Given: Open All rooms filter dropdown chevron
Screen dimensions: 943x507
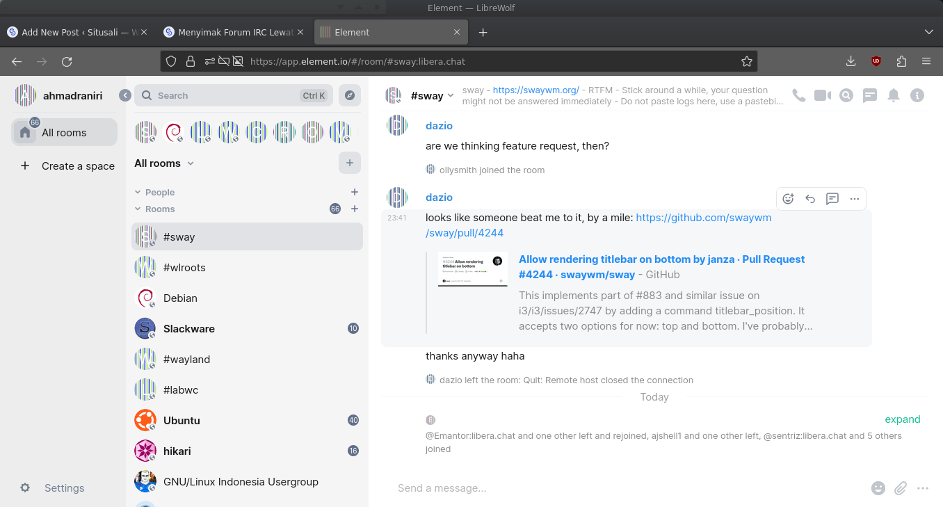Looking at the screenshot, I should pyautogui.click(x=191, y=163).
